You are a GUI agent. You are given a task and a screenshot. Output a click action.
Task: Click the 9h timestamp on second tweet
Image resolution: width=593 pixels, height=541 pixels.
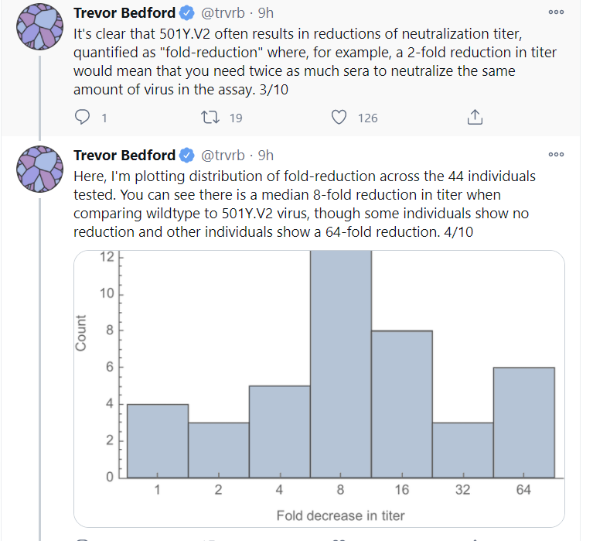tap(265, 156)
